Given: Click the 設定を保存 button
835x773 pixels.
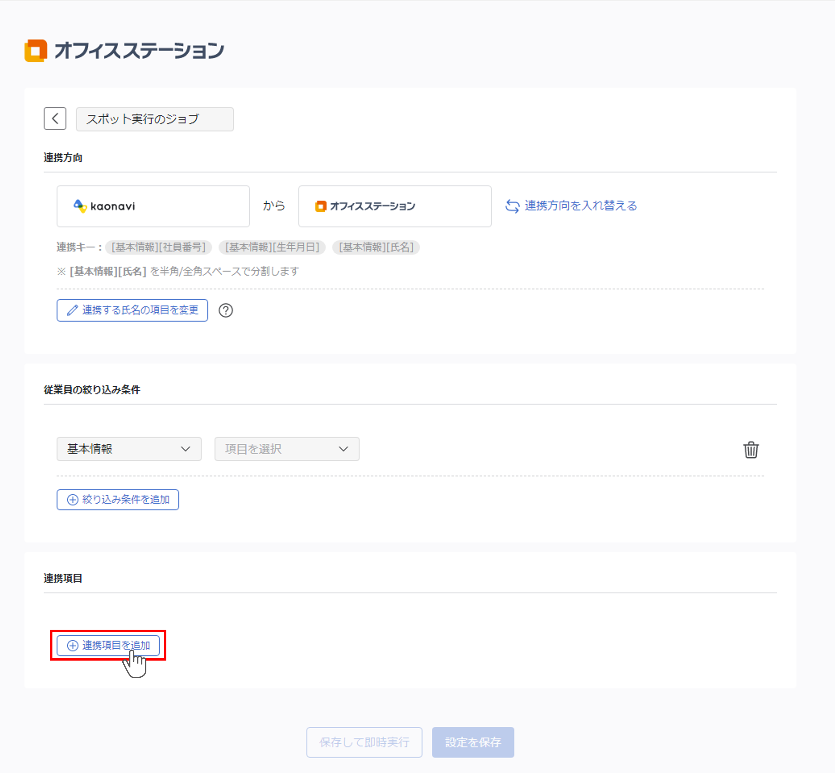Looking at the screenshot, I should point(473,742).
